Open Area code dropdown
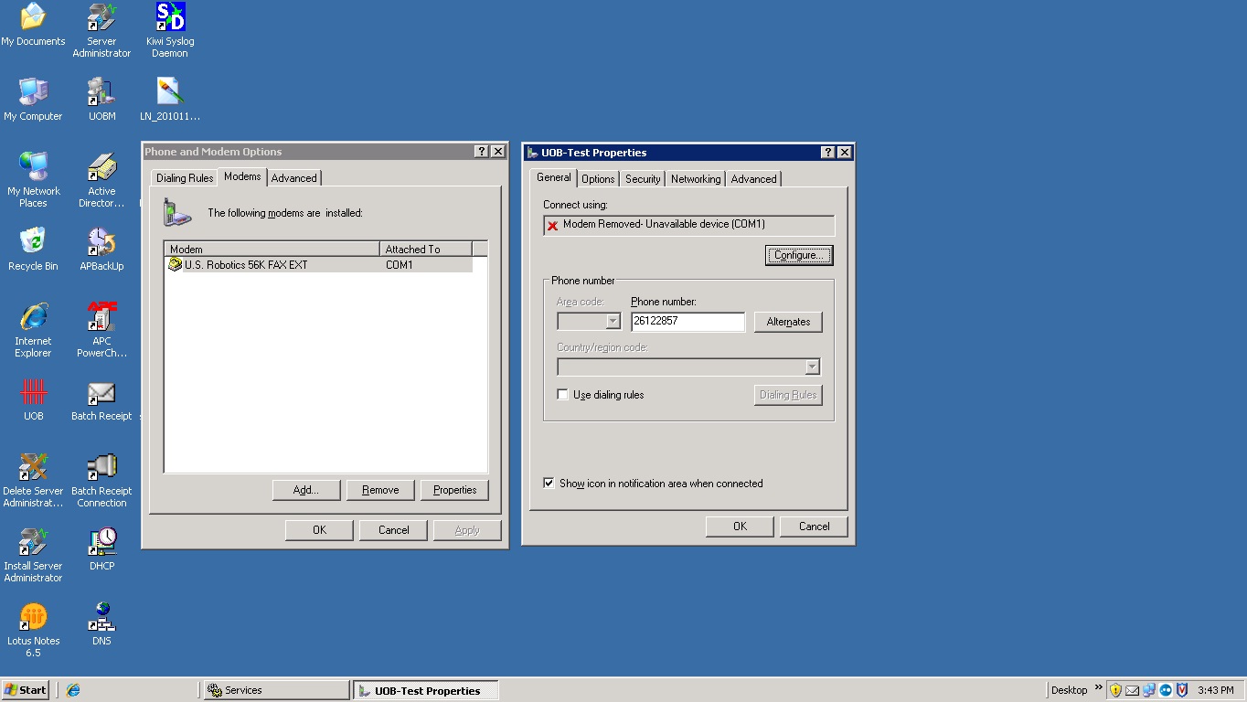 pos(613,321)
